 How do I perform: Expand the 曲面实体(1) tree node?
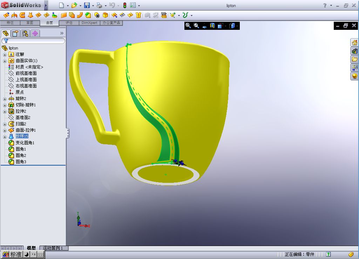tap(5, 61)
